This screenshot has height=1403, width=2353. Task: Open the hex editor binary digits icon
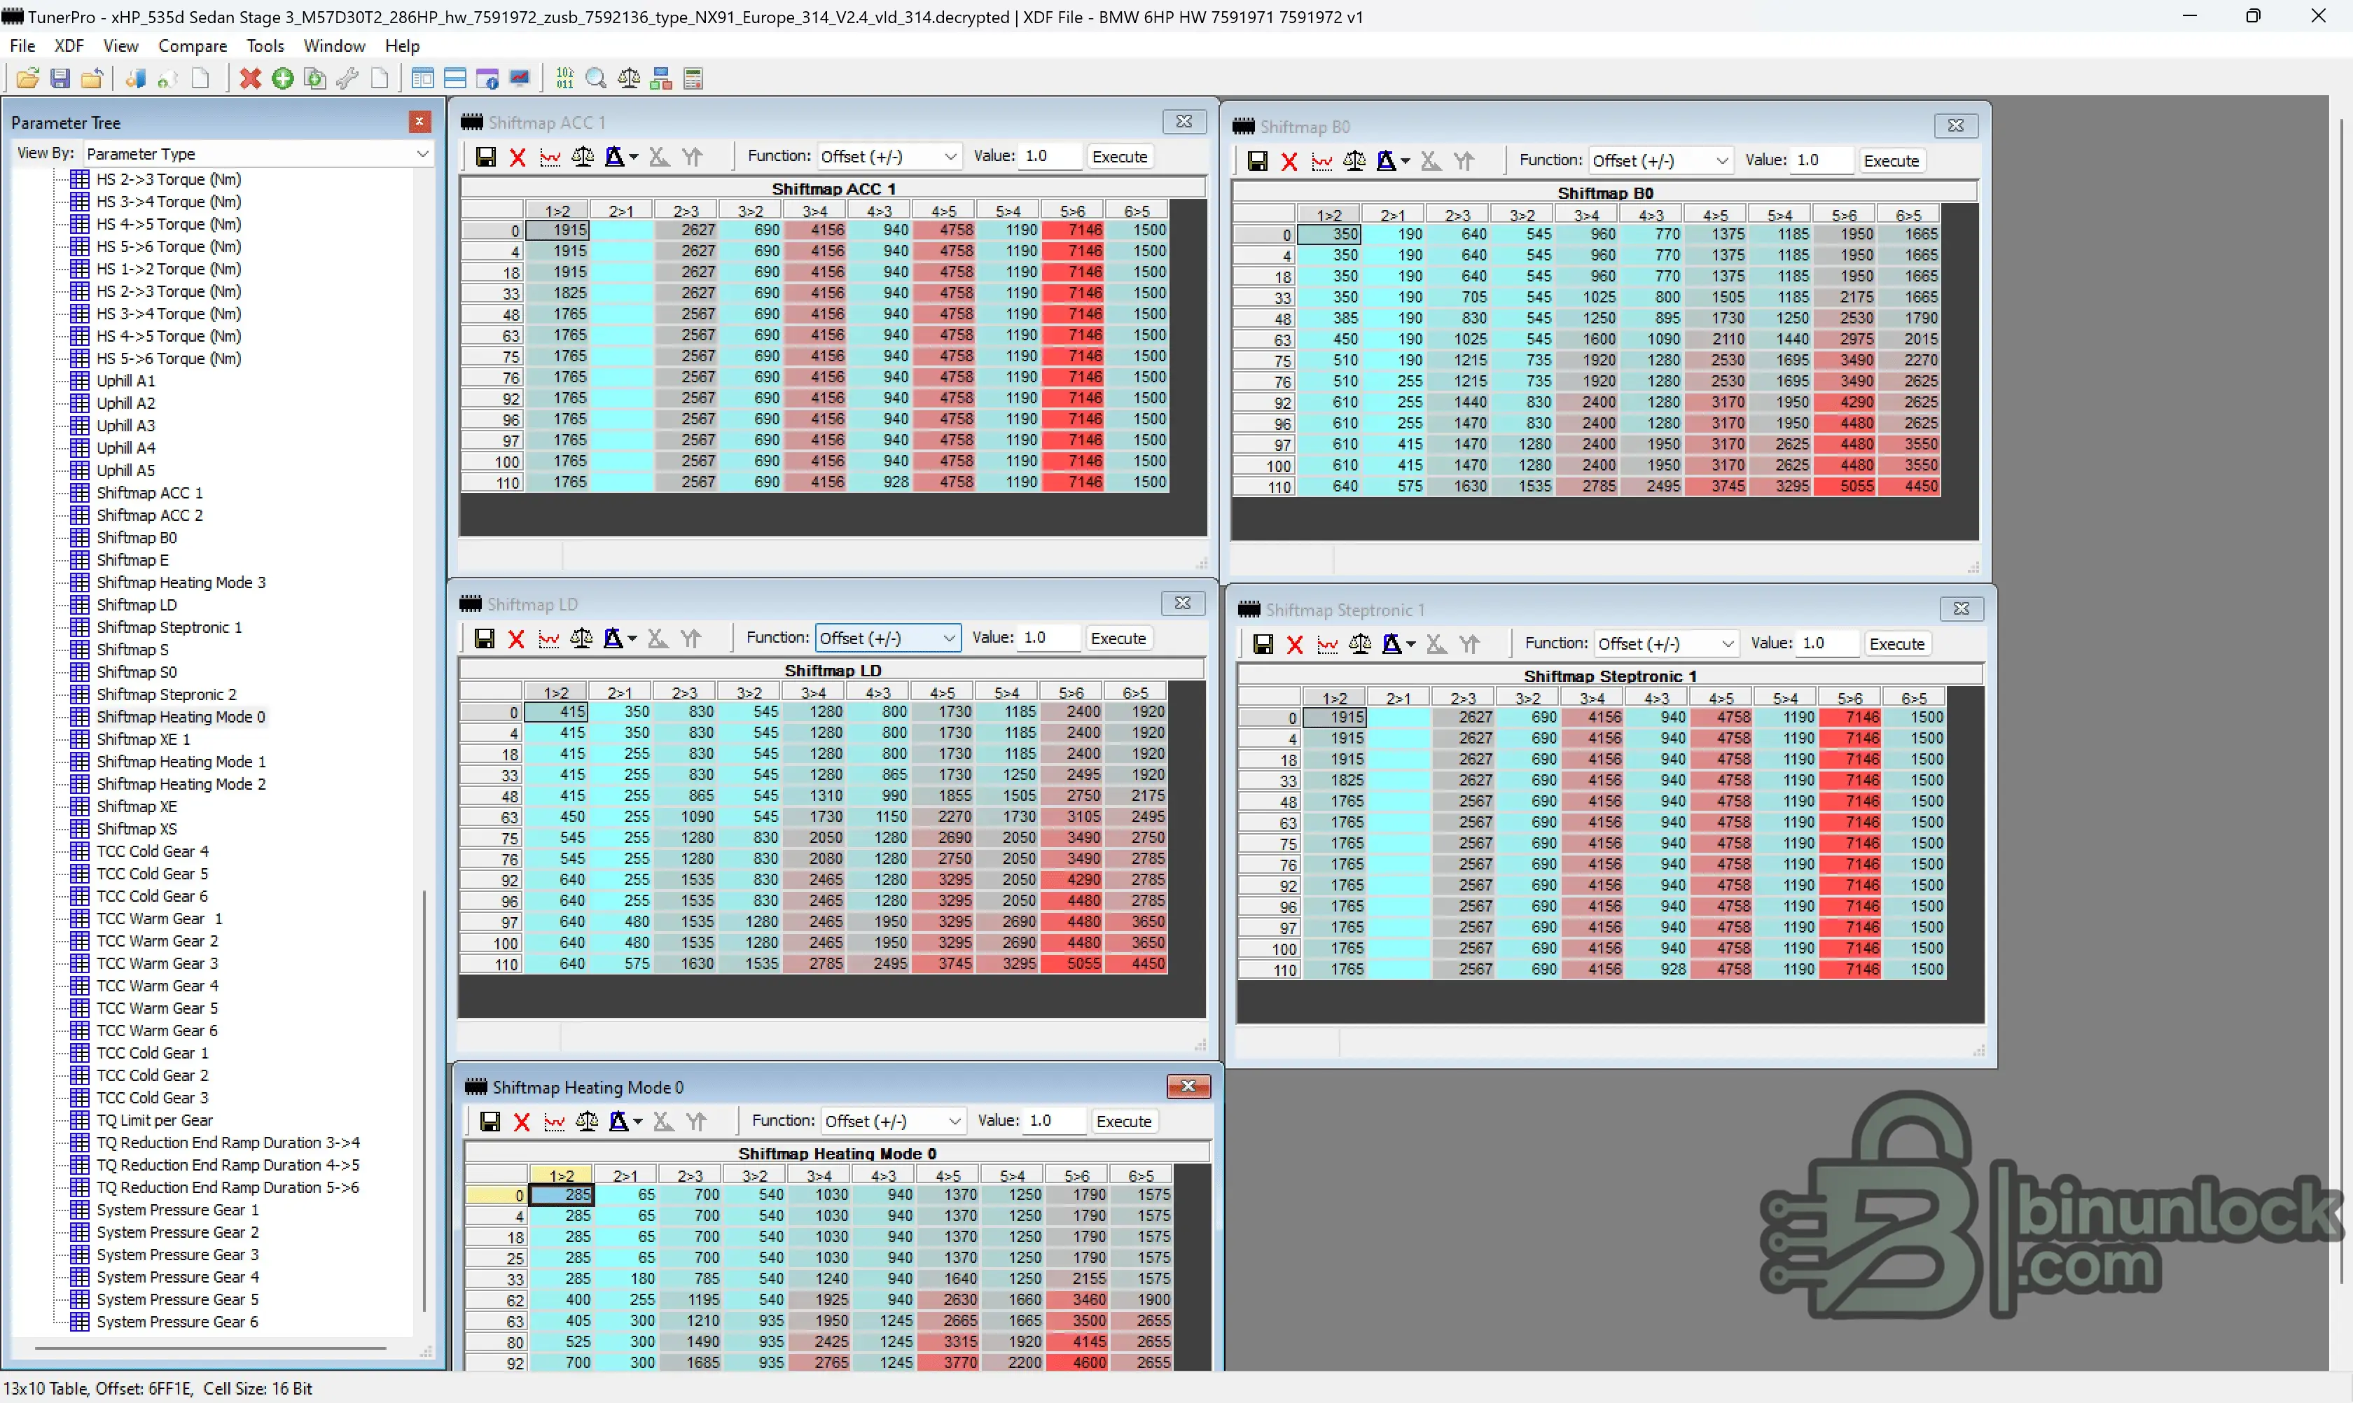tap(564, 78)
